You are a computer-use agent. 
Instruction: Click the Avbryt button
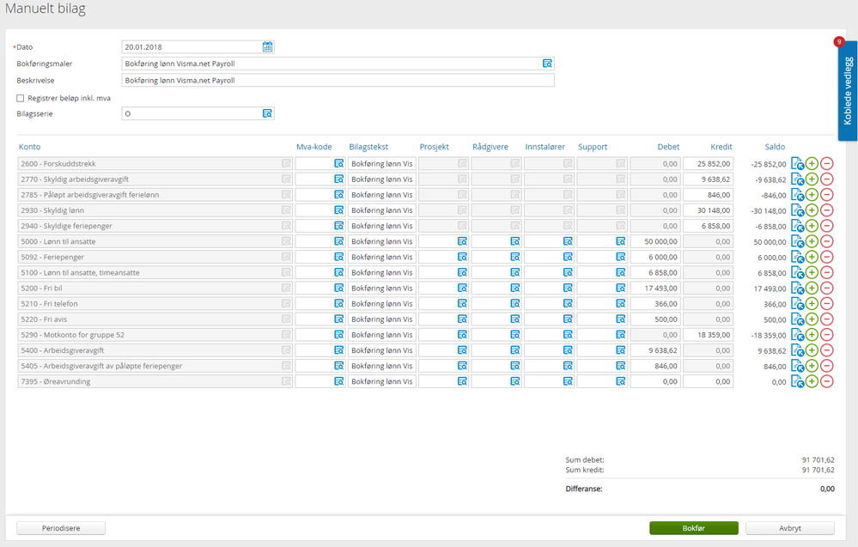pos(789,528)
